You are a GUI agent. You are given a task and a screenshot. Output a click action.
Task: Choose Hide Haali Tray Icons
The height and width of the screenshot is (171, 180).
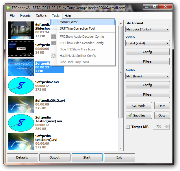83,62
